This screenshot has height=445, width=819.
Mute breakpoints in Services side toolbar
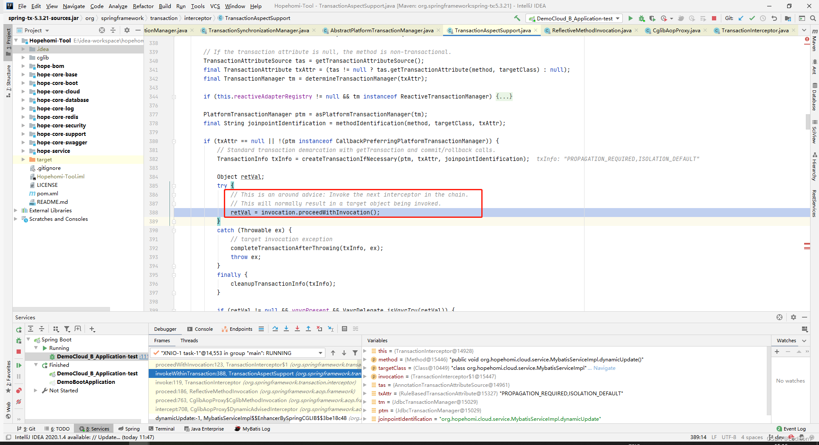pos(19,402)
